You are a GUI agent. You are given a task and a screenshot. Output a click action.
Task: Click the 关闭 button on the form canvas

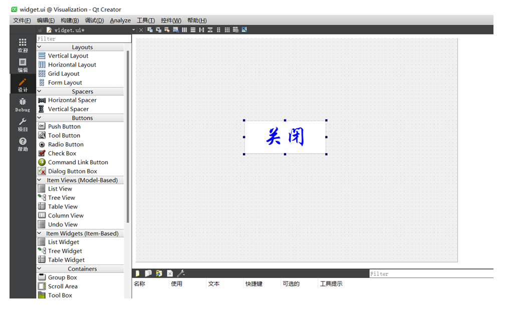click(285, 137)
